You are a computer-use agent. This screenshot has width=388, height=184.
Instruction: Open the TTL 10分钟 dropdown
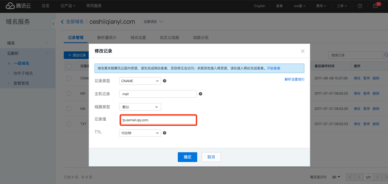pos(140,133)
